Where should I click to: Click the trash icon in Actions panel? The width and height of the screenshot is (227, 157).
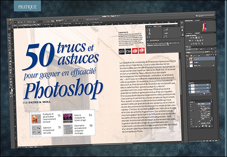click(209, 126)
